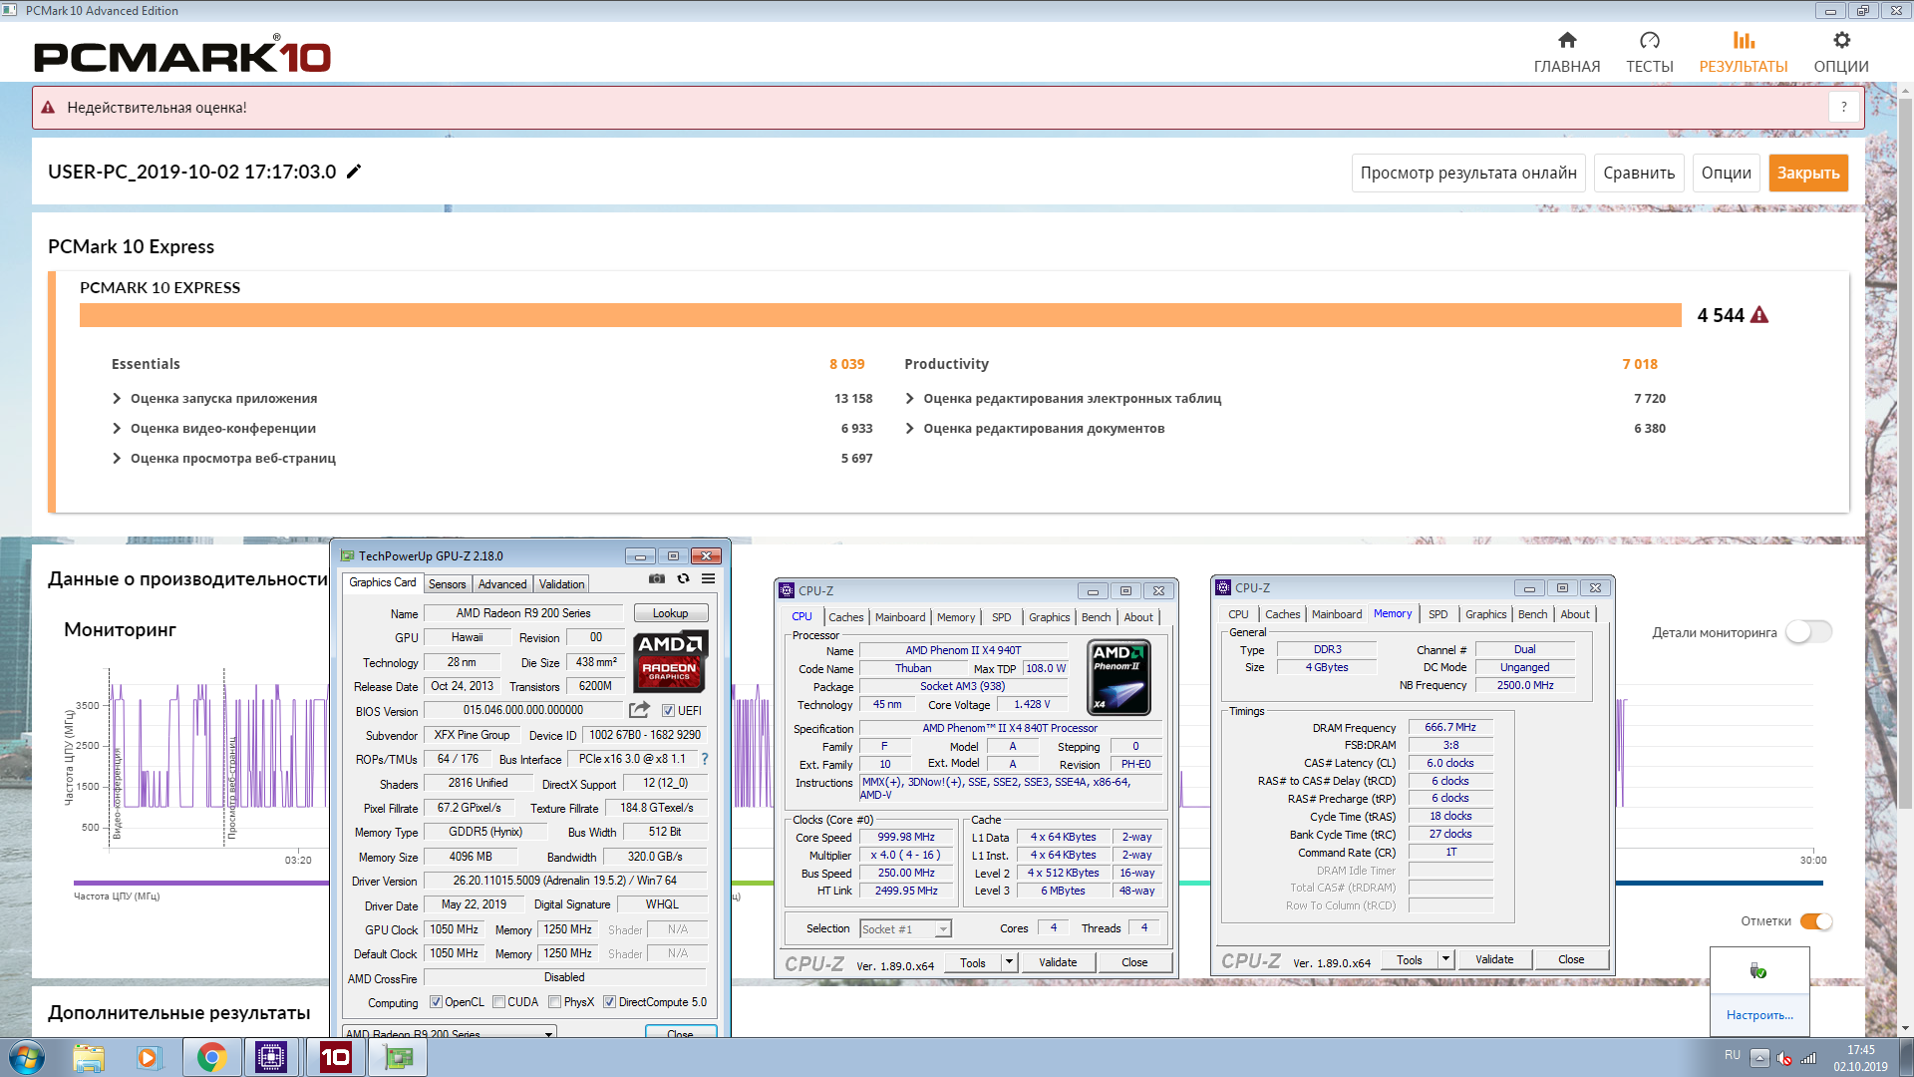Open Bench tab in CPU-Z CPU window
Image resolution: width=1914 pixels, height=1077 pixels.
coord(1096,617)
